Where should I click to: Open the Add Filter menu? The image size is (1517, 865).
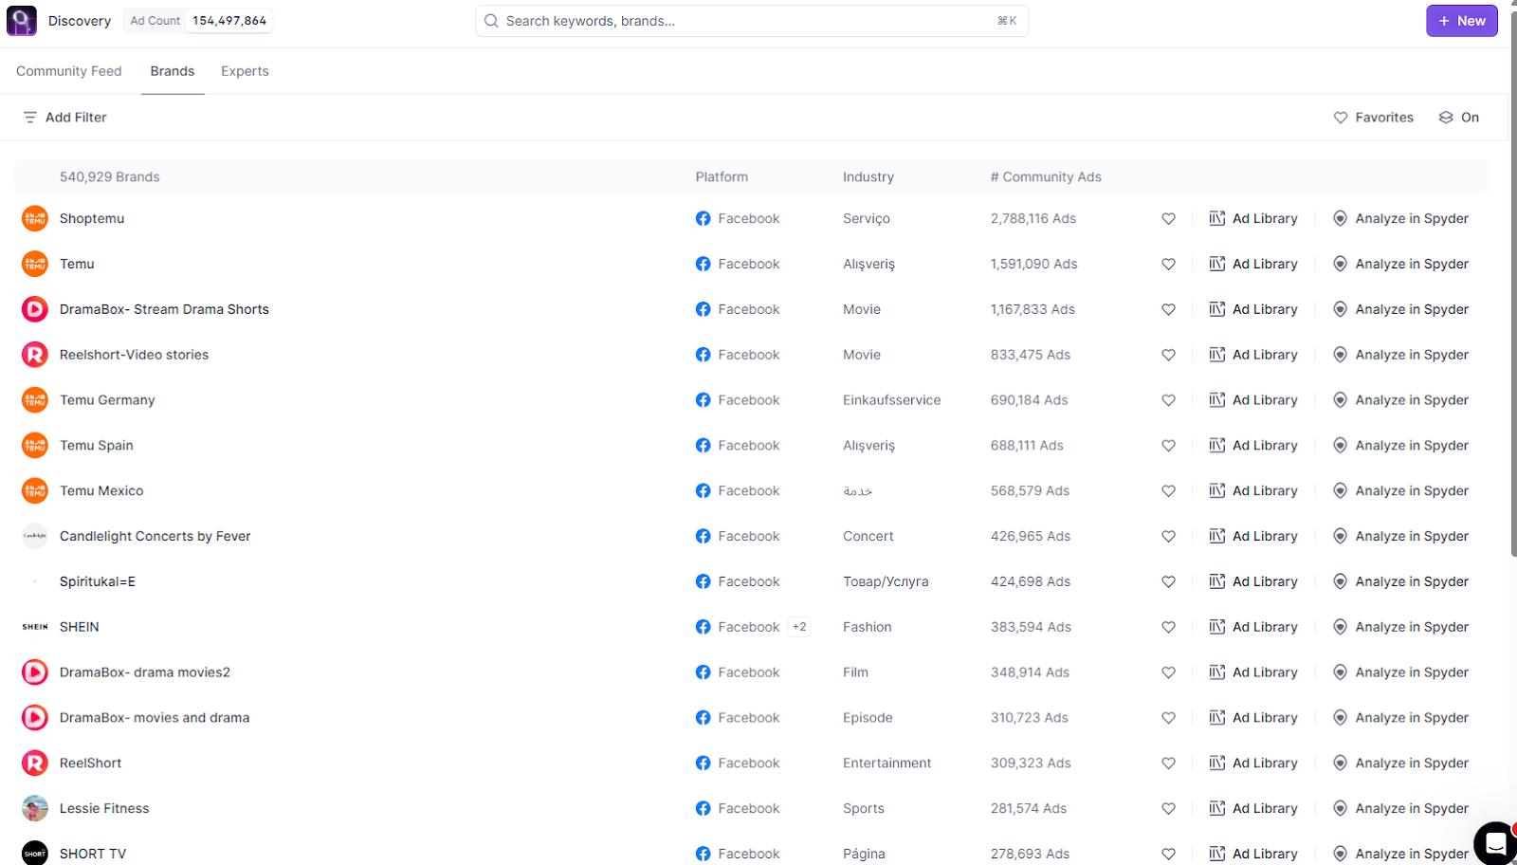pos(64,118)
